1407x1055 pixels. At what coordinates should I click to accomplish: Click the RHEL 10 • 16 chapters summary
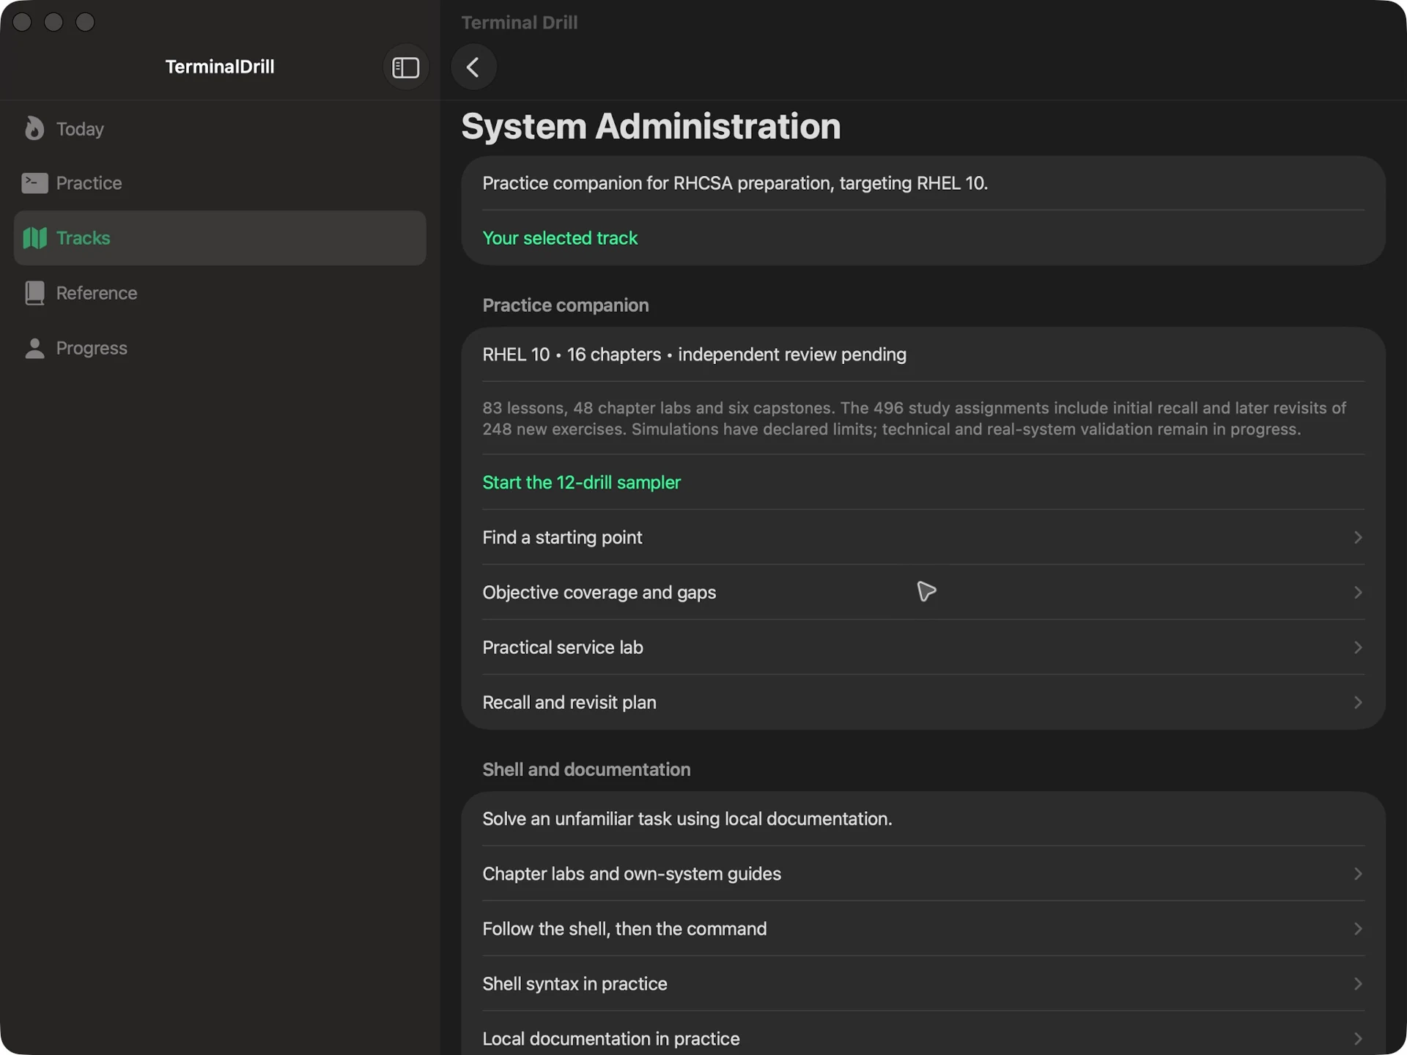click(694, 355)
